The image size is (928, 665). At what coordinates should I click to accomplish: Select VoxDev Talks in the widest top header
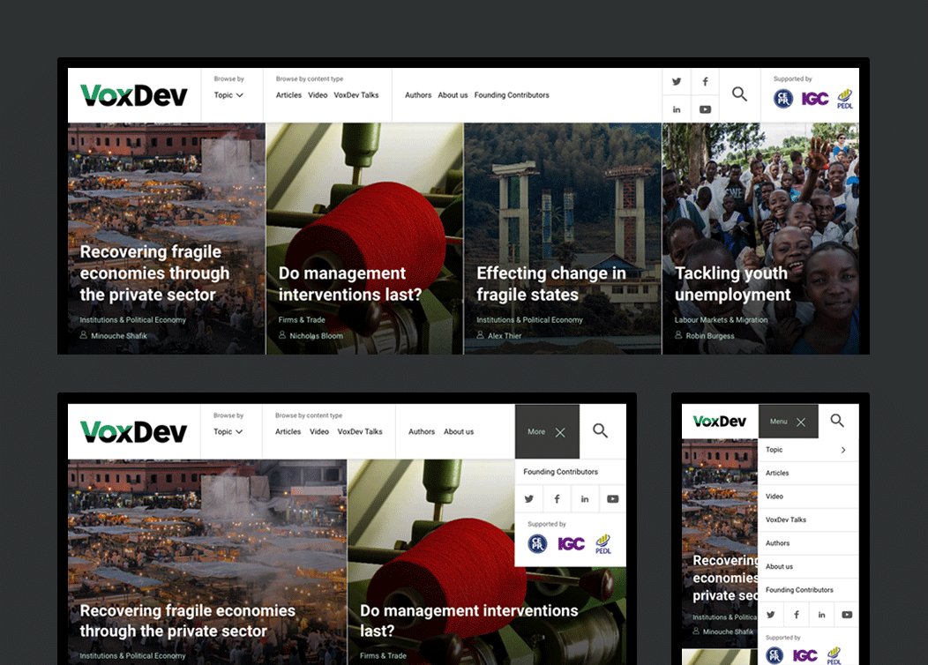point(355,95)
